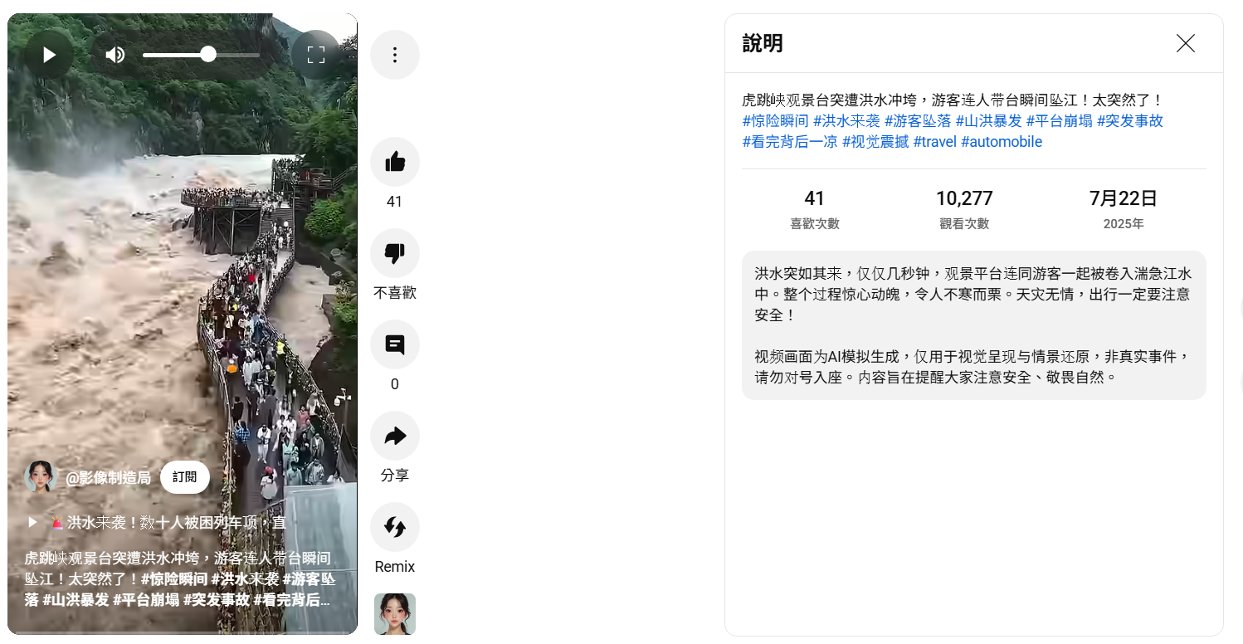Mute the video with the speaker icon

[115, 55]
